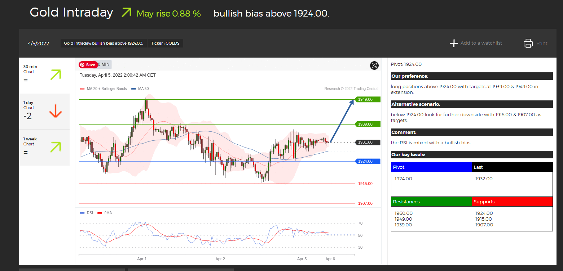Click the Comment header
This screenshot has height=271, width=563.
[472, 132]
